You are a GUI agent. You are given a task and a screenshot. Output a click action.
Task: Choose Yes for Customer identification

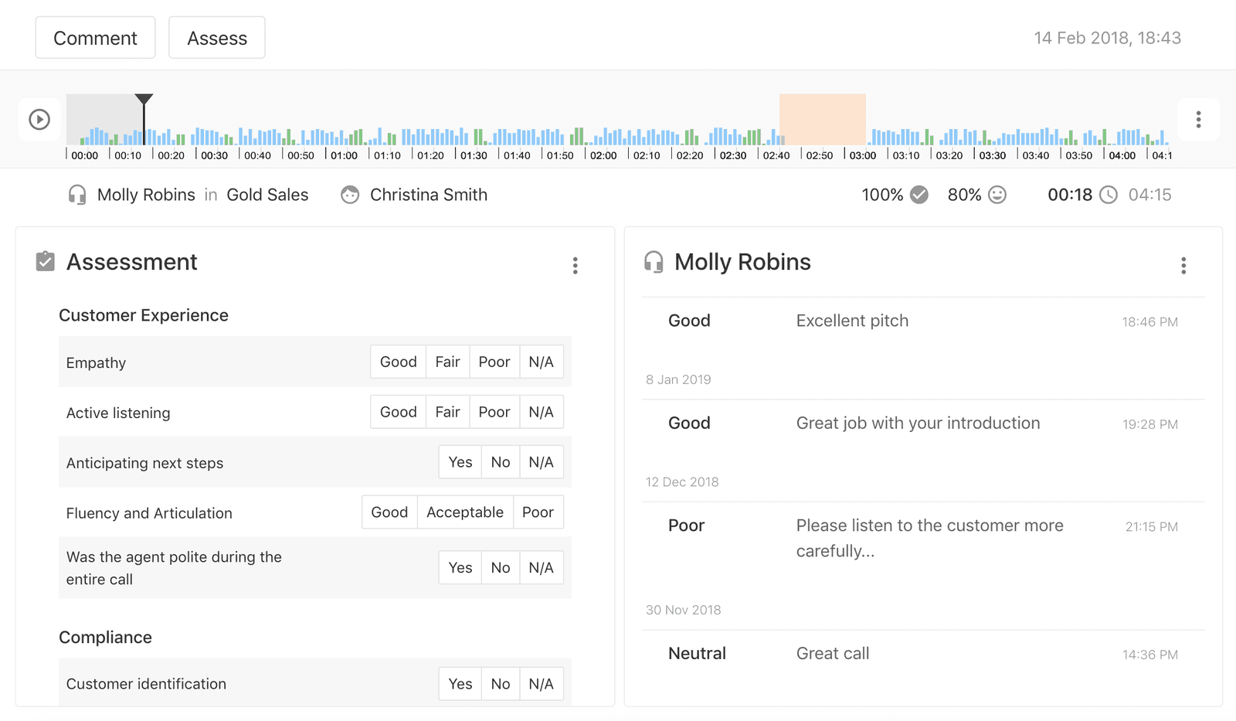460,683
